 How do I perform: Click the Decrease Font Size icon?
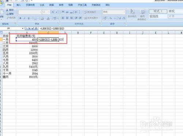(57, 12)
